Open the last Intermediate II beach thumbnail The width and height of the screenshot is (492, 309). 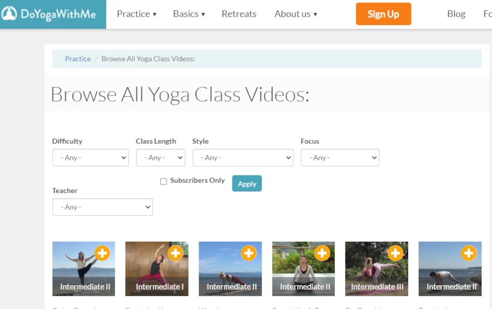[450, 269]
